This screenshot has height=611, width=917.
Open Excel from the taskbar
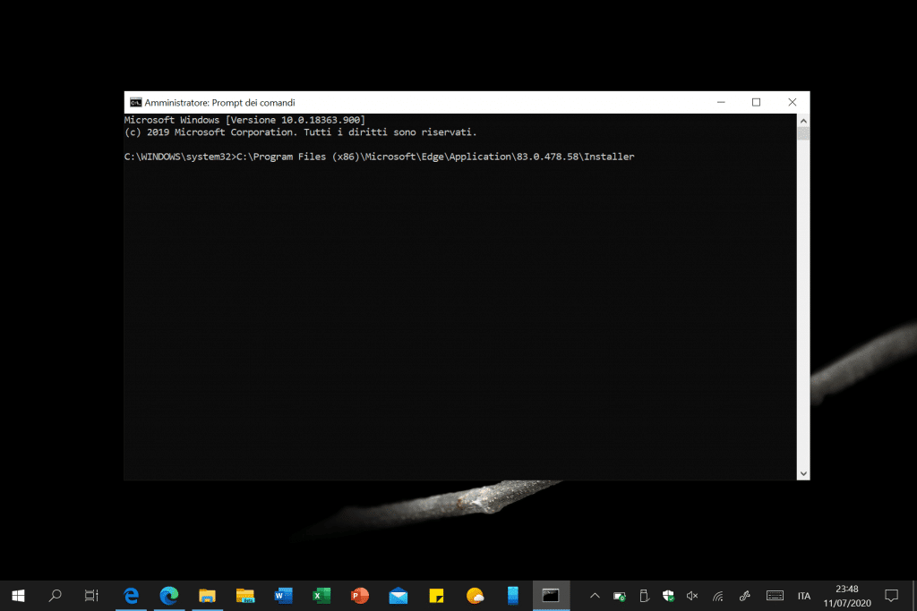[321, 595]
